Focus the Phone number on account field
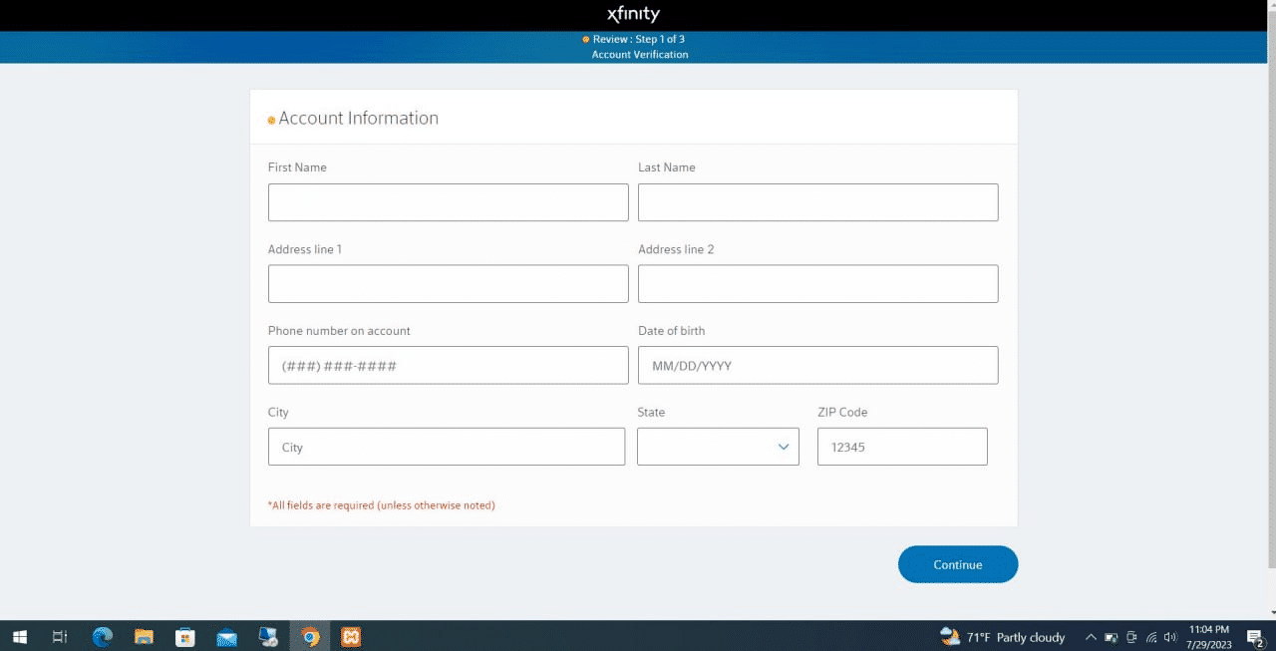The width and height of the screenshot is (1276, 651). (449, 365)
